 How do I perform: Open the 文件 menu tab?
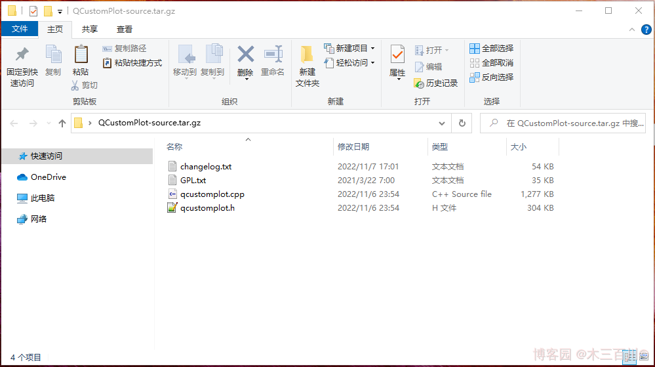click(20, 29)
